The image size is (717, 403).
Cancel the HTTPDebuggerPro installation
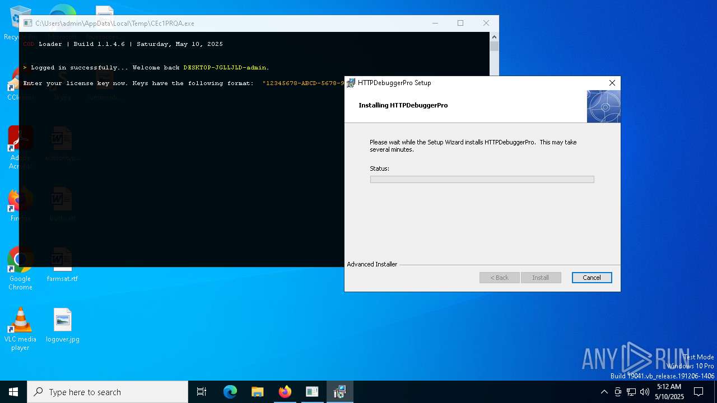tap(592, 278)
